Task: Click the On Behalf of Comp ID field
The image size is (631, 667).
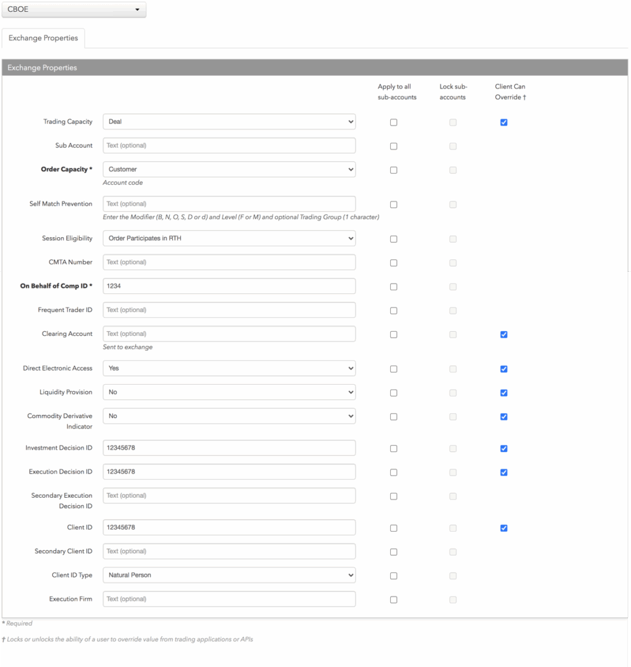Action: (229, 287)
